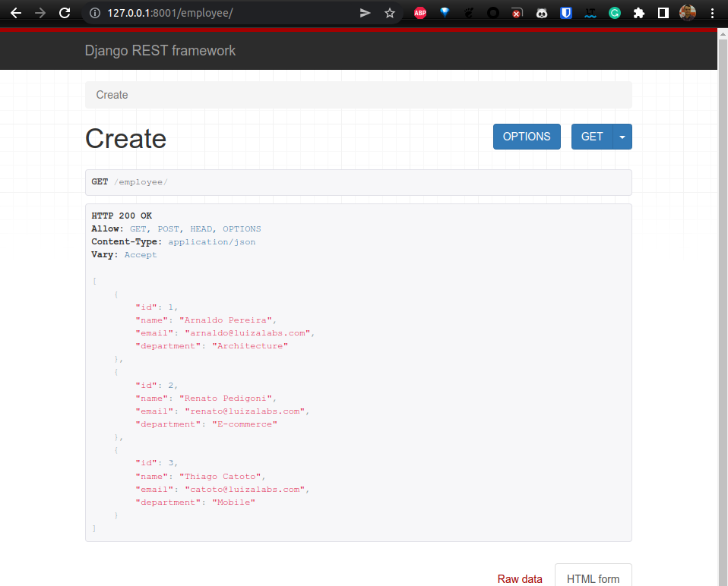Open Django REST framework header link
The height and width of the screenshot is (586, 728).
pyautogui.click(x=160, y=51)
